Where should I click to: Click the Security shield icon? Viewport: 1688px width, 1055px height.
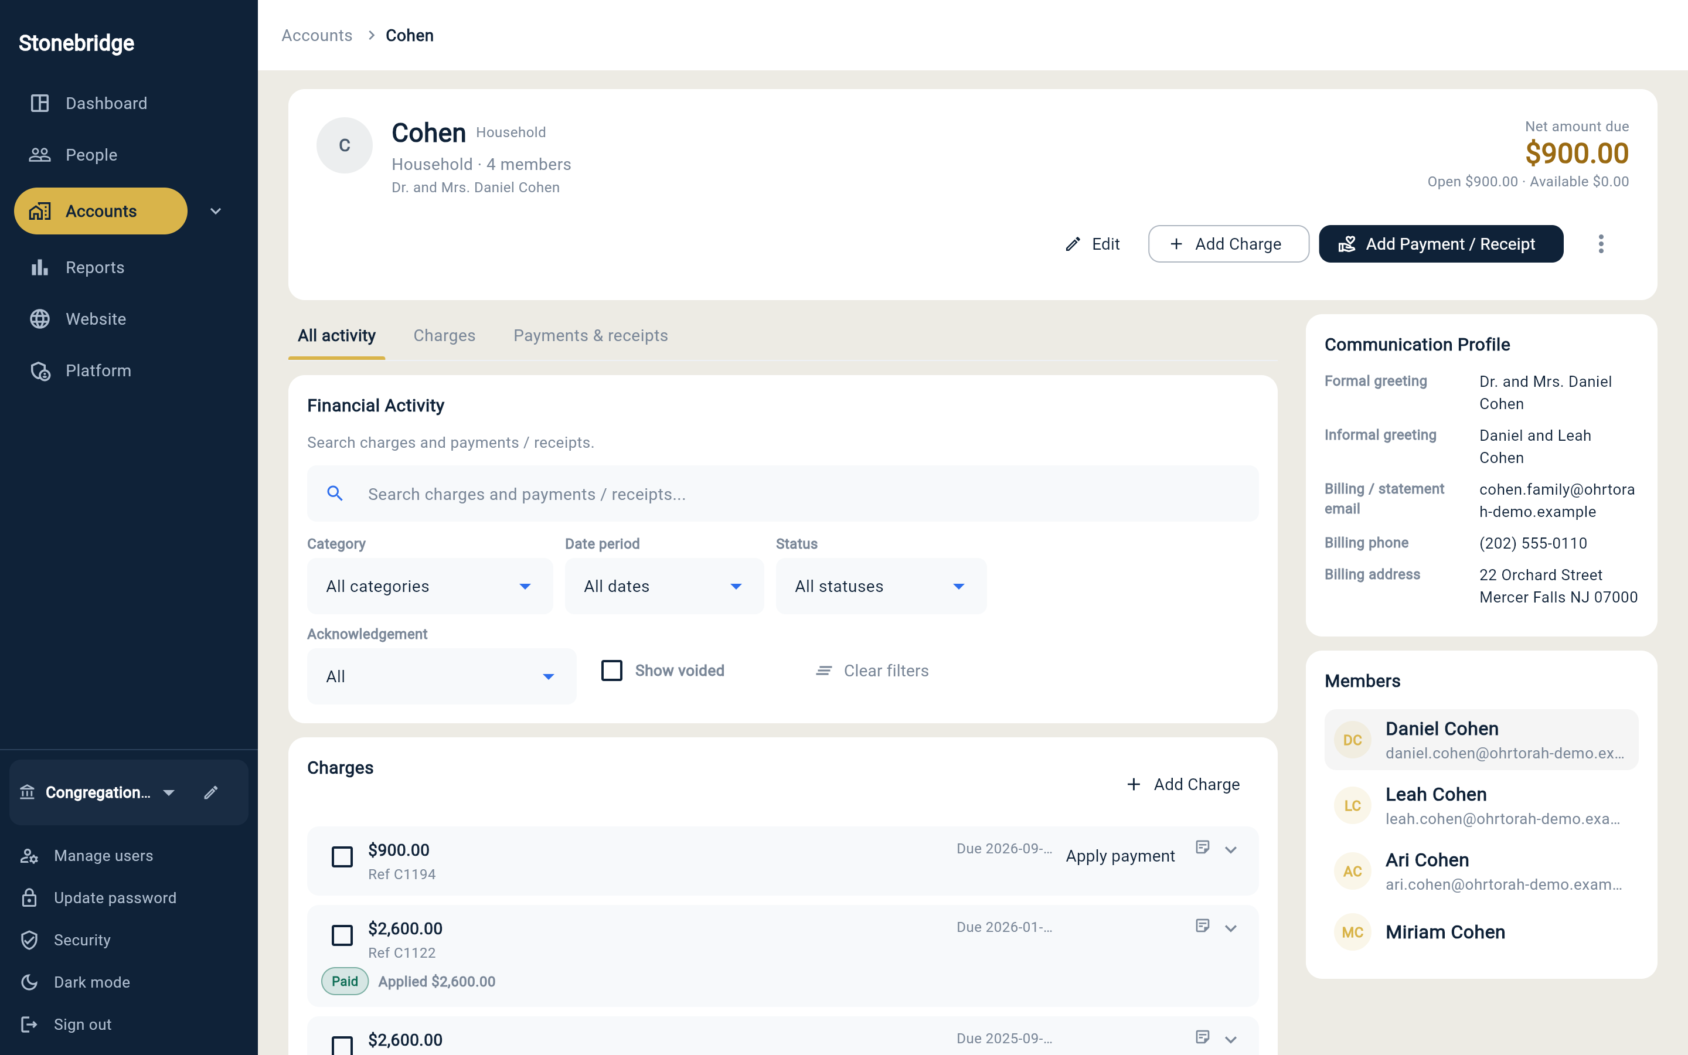pos(29,940)
